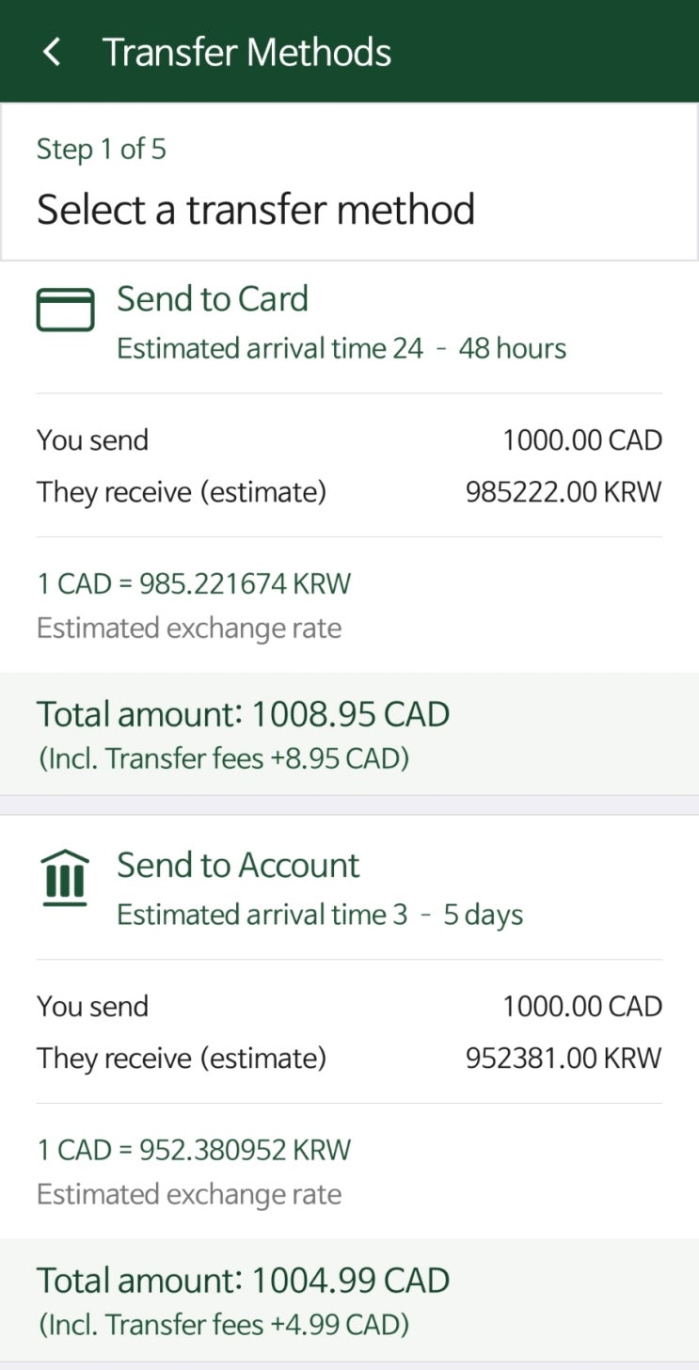Click the Select a transfer method heading
Screen dimensions: 699x1370
point(256,209)
